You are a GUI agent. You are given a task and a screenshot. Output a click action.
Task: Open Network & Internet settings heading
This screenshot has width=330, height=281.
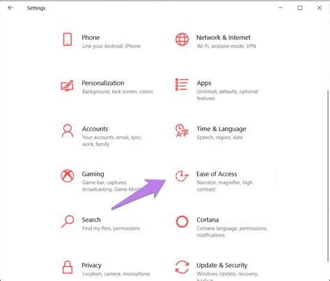[x=223, y=38]
